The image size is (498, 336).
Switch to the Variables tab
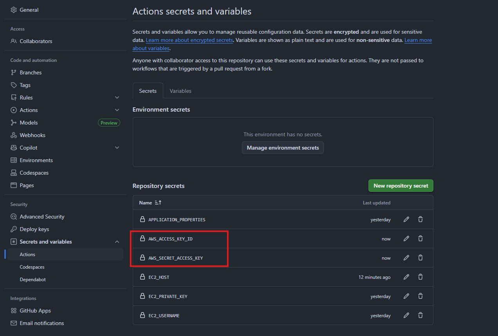tap(180, 91)
